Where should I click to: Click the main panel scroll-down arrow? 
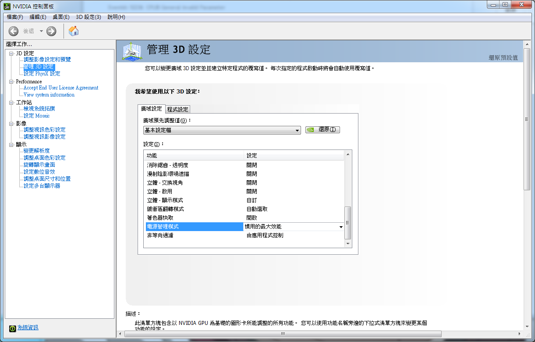coord(527,327)
